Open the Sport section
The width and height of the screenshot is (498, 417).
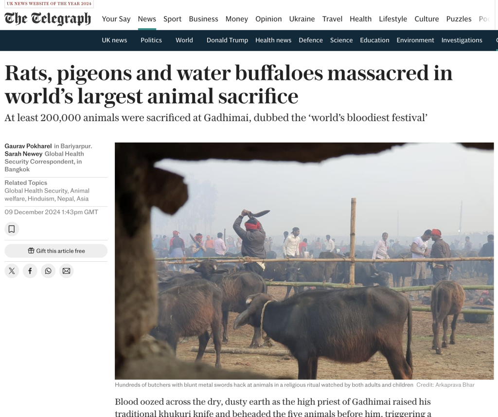(173, 19)
